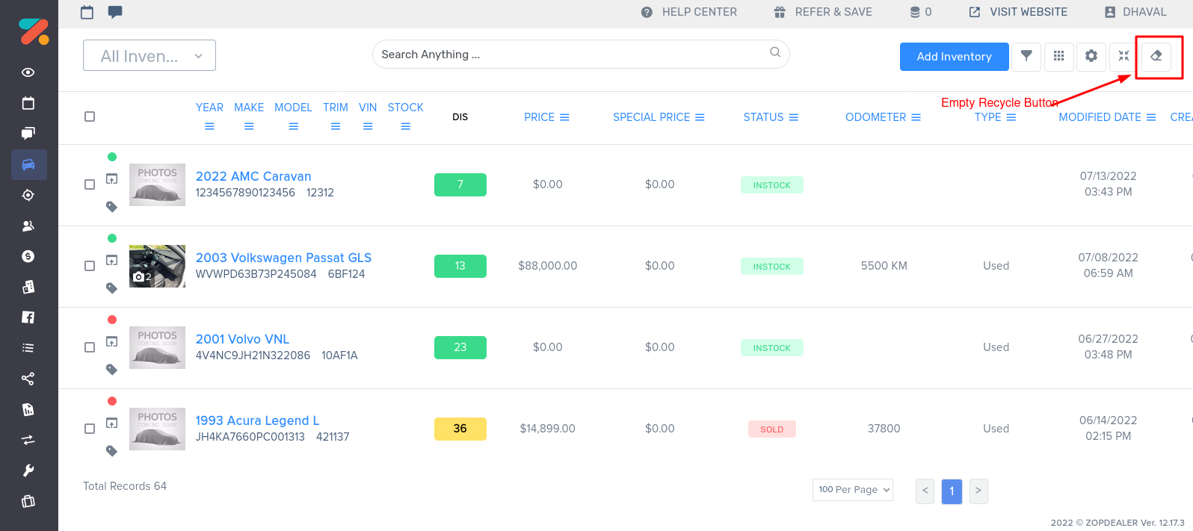Image resolution: width=1193 pixels, height=531 pixels.
Task: Open the list icon in sidebar
Action: [x=28, y=348]
